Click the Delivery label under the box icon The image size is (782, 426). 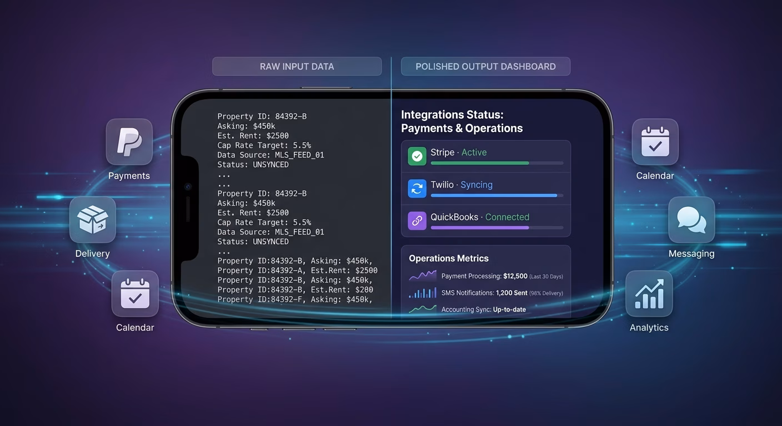tap(93, 253)
